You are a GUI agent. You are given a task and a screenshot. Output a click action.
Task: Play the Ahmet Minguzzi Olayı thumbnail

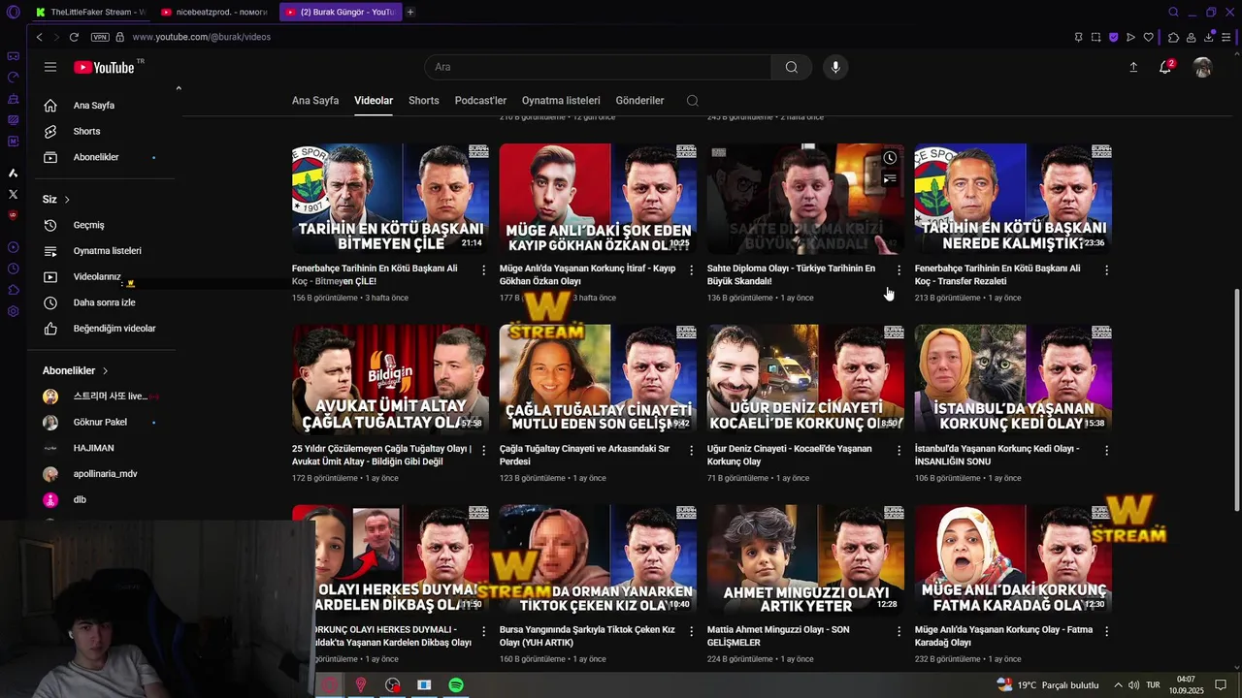tap(805, 559)
